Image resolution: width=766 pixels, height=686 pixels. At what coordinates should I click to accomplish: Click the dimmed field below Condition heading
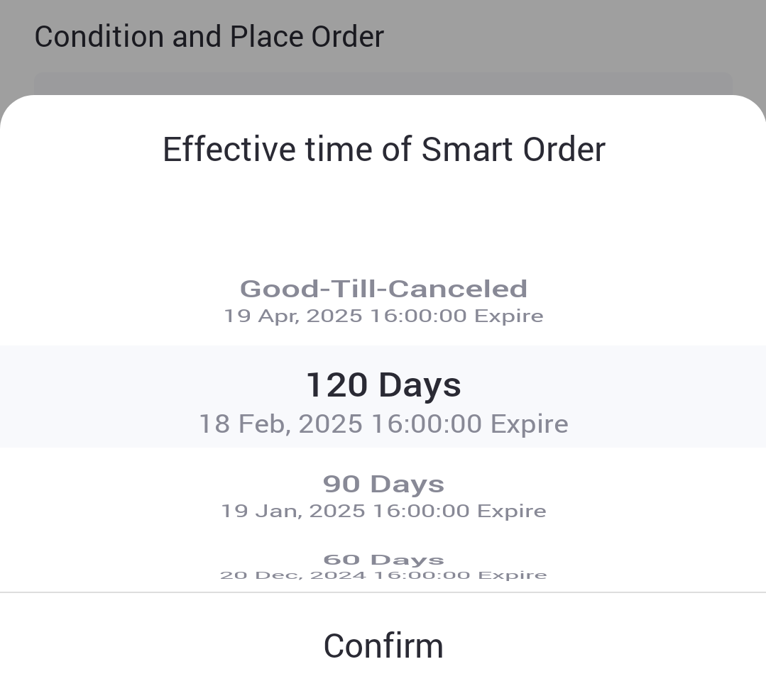coord(383,83)
